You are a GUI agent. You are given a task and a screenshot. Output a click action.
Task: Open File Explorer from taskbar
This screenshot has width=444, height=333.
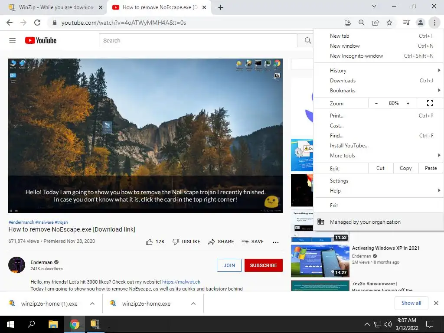coord(53,324)
